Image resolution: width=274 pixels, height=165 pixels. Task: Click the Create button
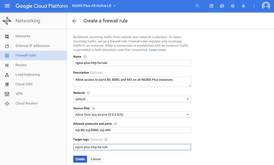click(x=80, y=159)
